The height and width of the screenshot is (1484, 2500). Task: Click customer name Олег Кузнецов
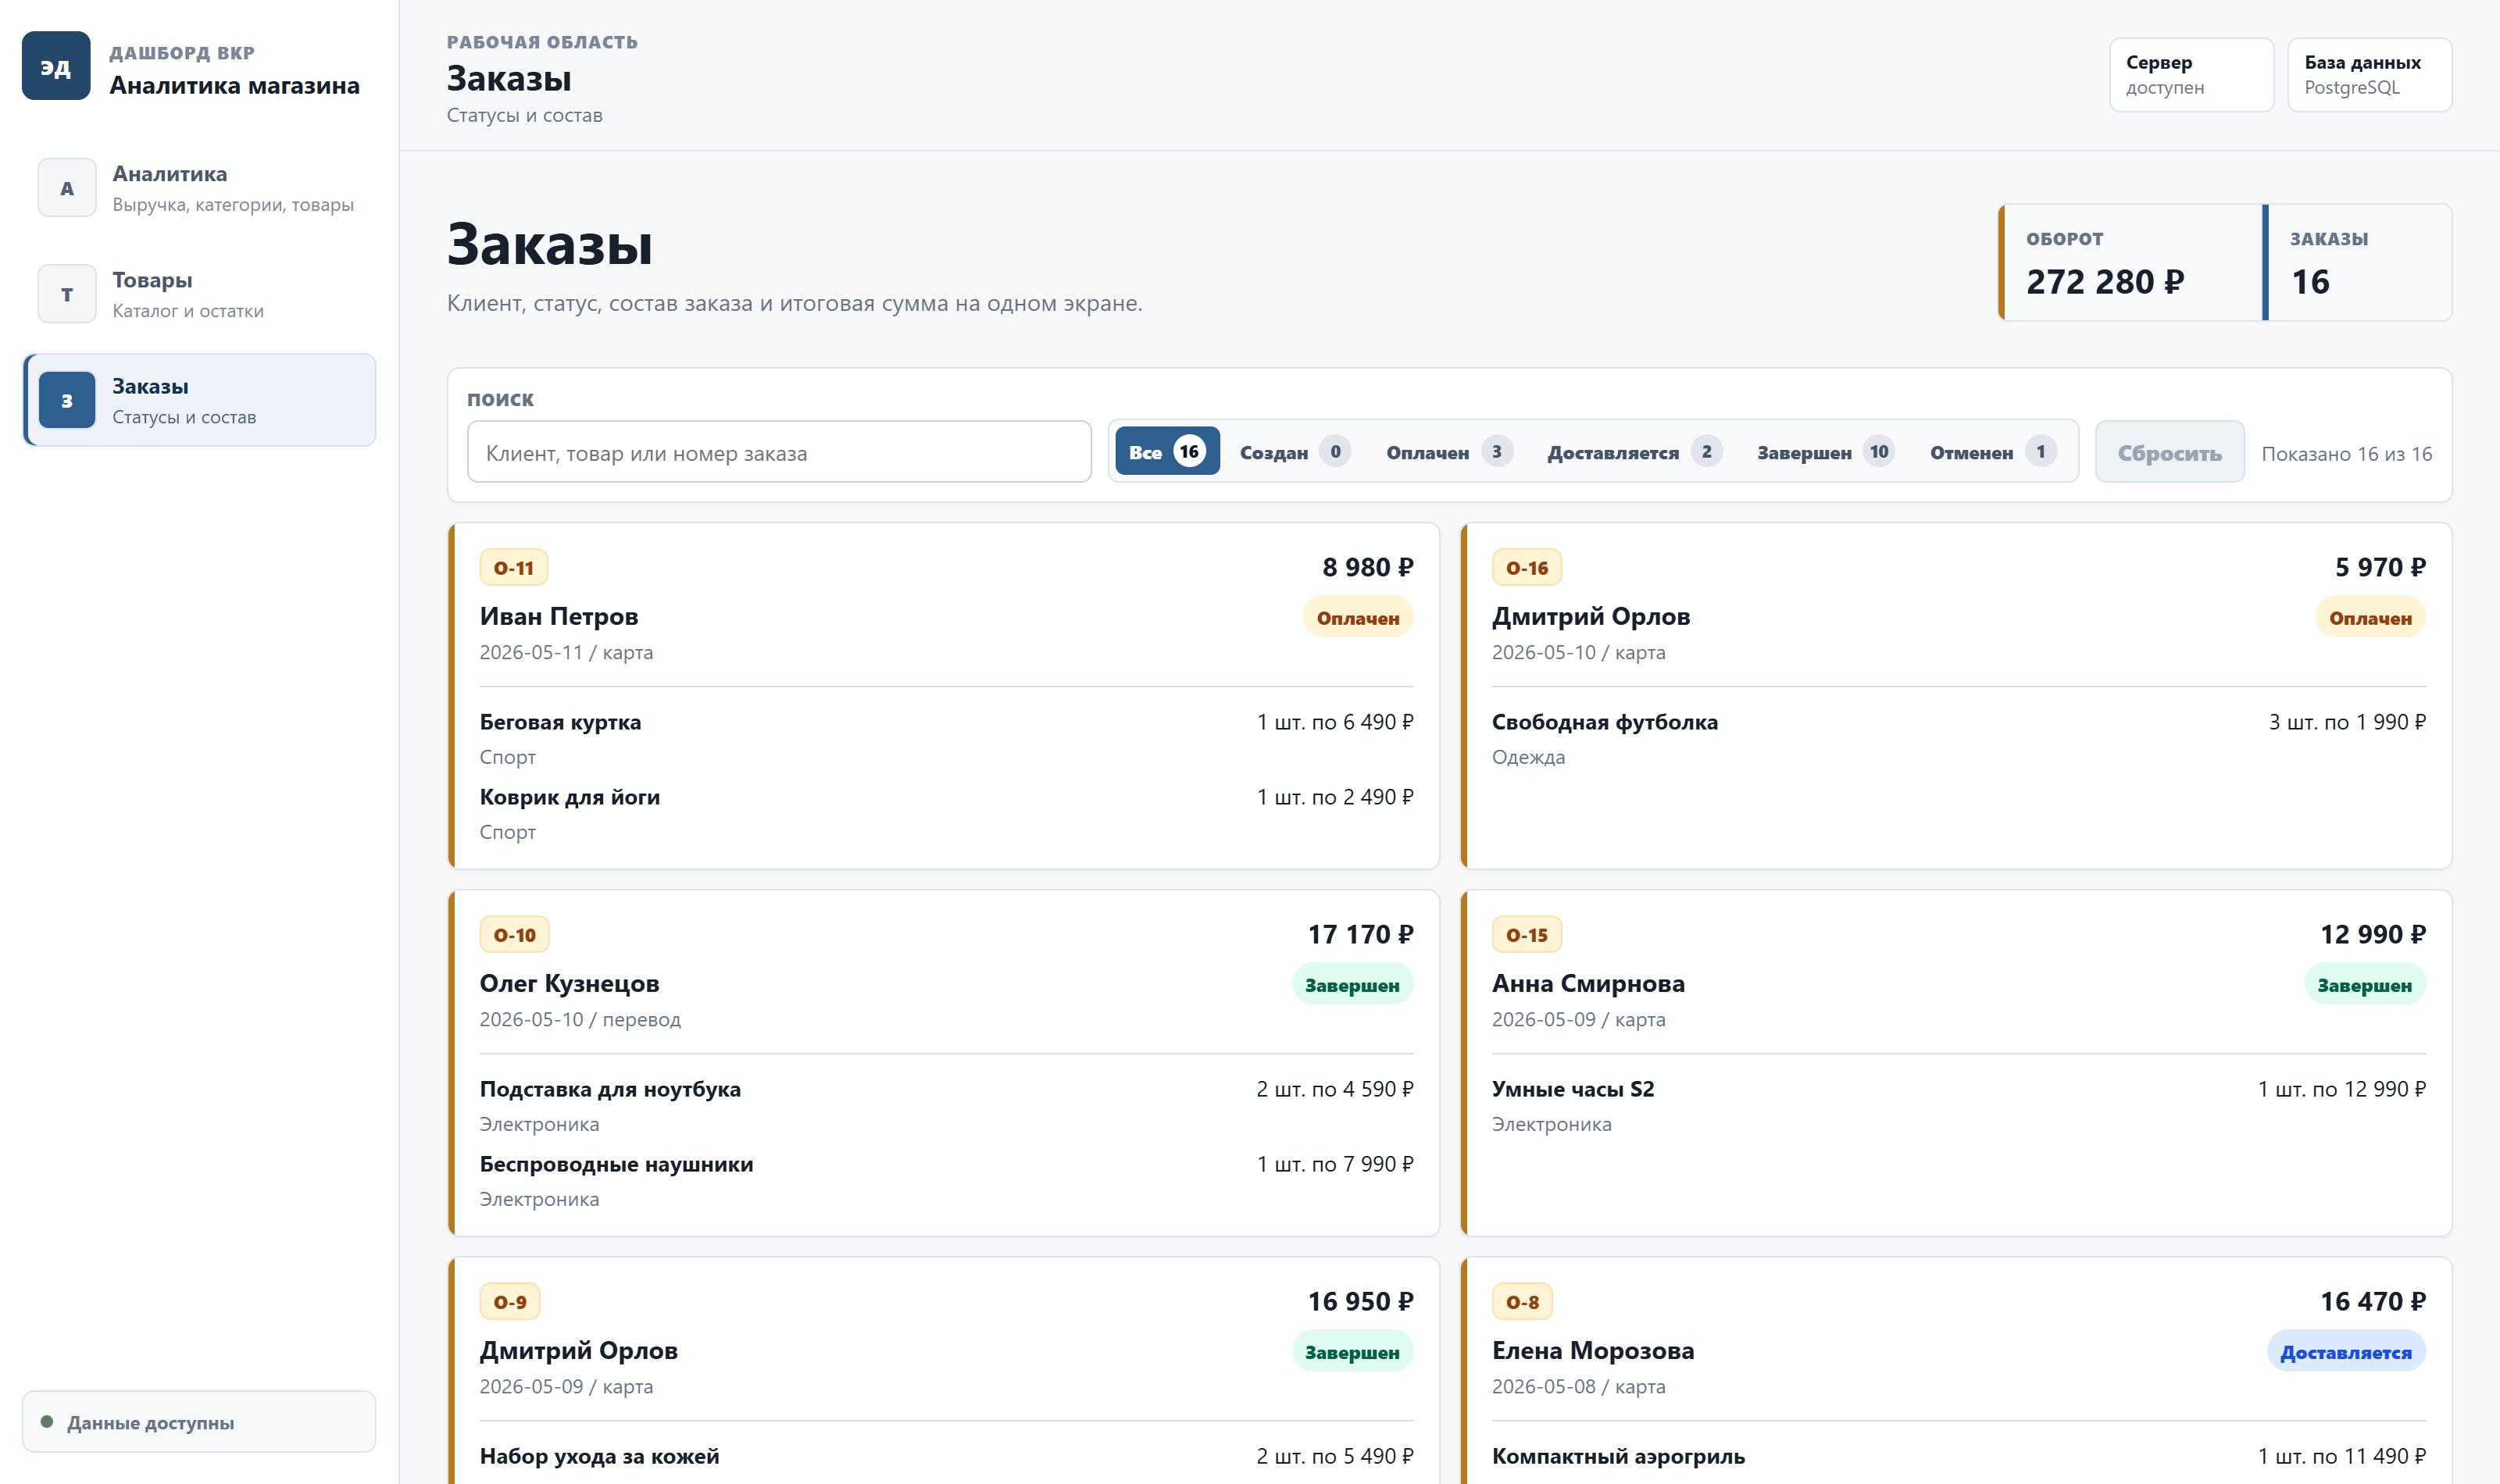tap(570, 983)
